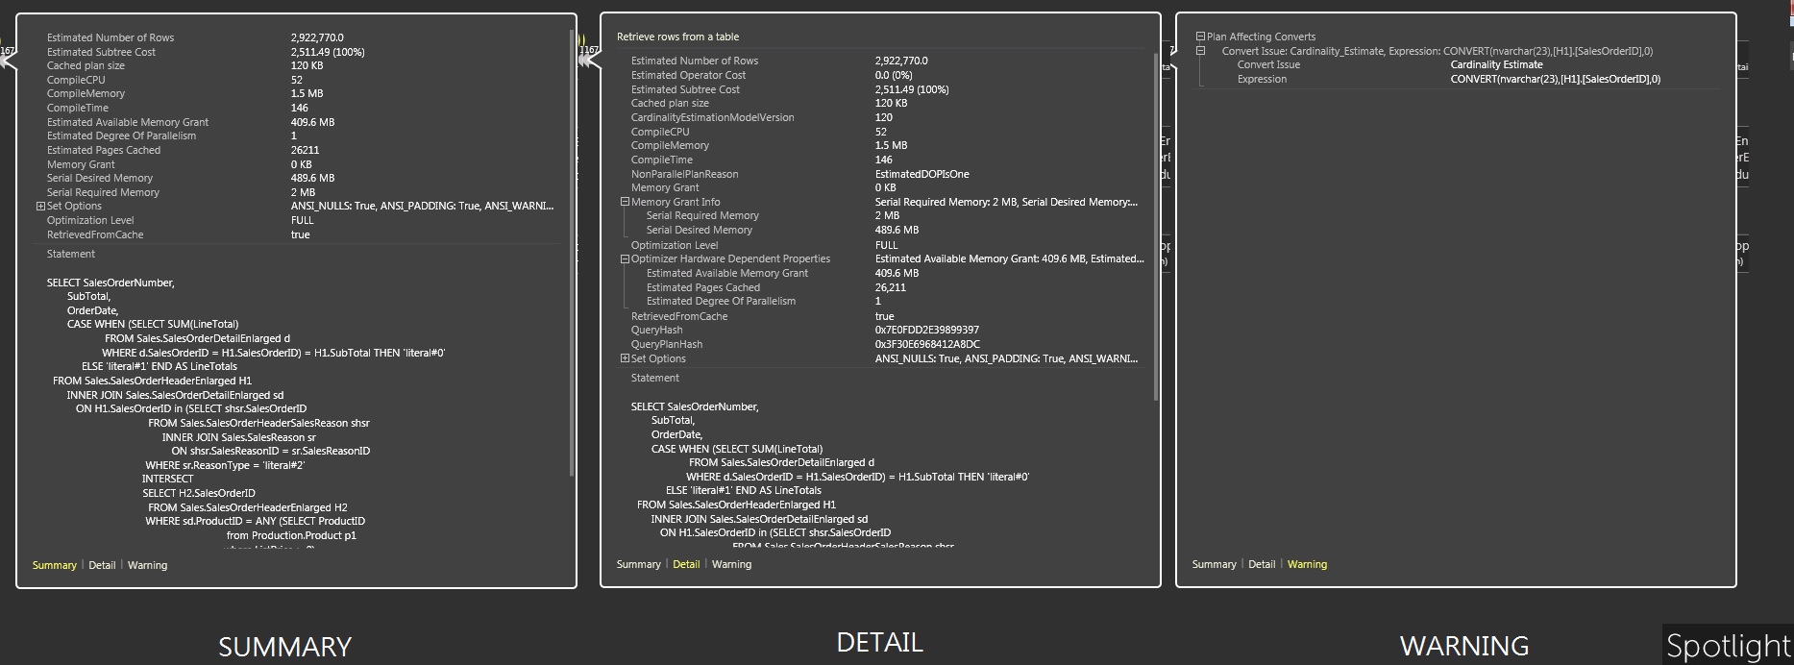Switch left panel to the Detail tab
The image size is (1794, 665).
102,565
